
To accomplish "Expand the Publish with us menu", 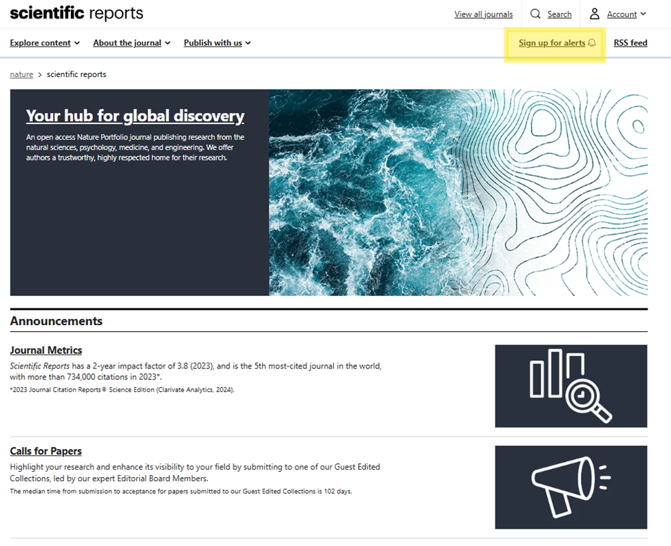I will [217, 43].
